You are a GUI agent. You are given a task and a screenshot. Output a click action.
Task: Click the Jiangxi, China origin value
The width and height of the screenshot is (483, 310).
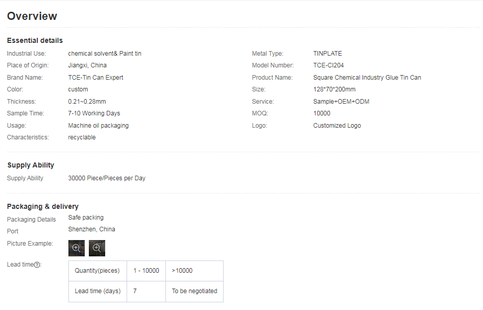pyautogui.click(x=87, y=65)
